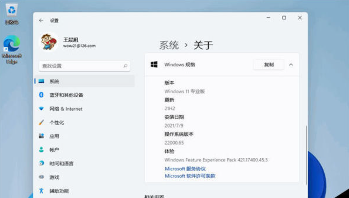Go to 时间和语言 label

pos(61,164)
